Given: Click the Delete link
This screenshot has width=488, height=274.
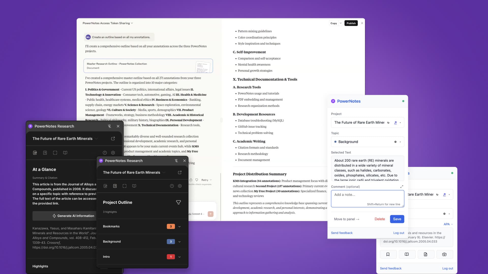Looking at the screenshot, I should click(380, 219).
